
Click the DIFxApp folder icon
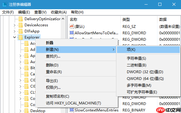(21, 31)
